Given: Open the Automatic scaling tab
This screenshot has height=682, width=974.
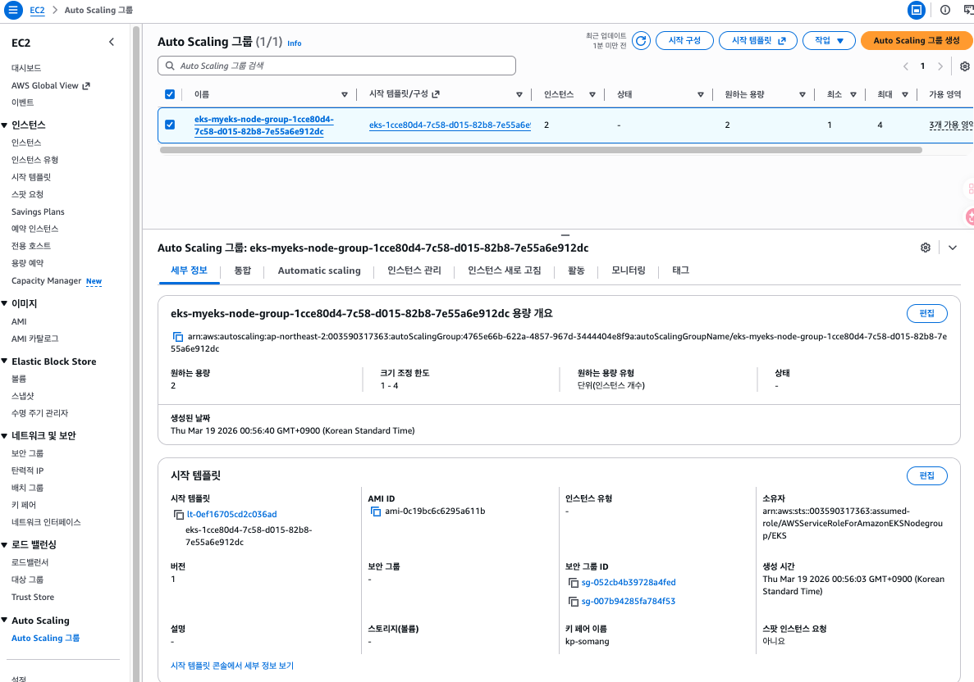Looking at the screenshot, I should click(319, 271).
